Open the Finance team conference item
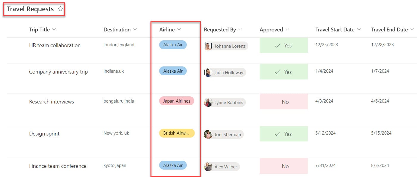417x177 pixels. pyautogui.click(x=58, y=166)
